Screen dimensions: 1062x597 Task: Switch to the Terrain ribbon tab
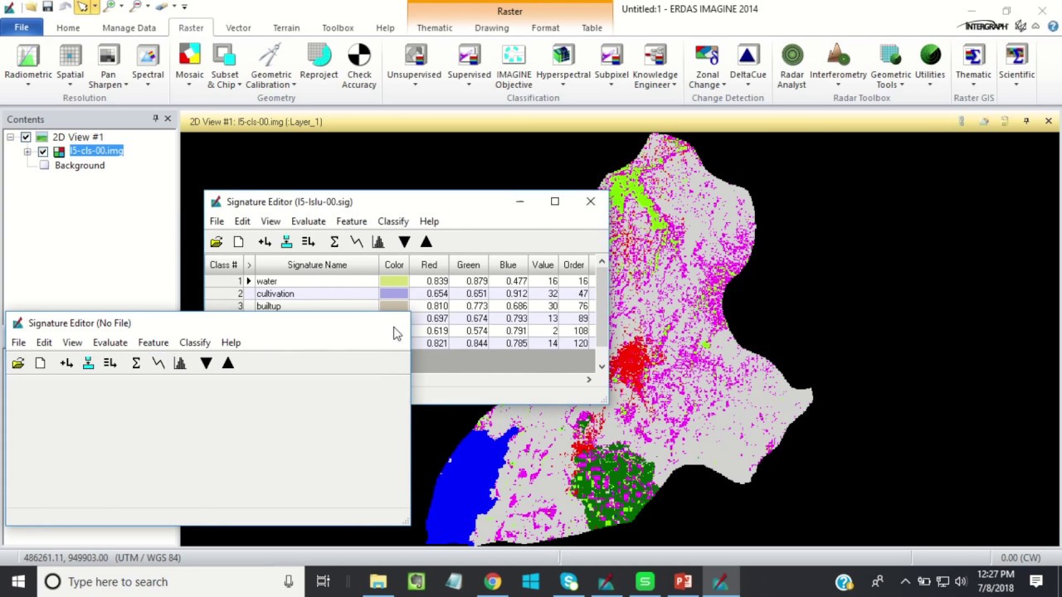[x=286, y=27]
